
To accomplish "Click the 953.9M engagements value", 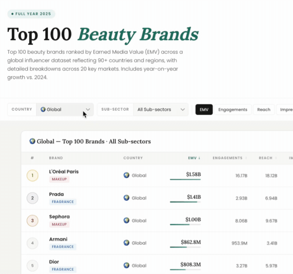I will tap(239, 243).
